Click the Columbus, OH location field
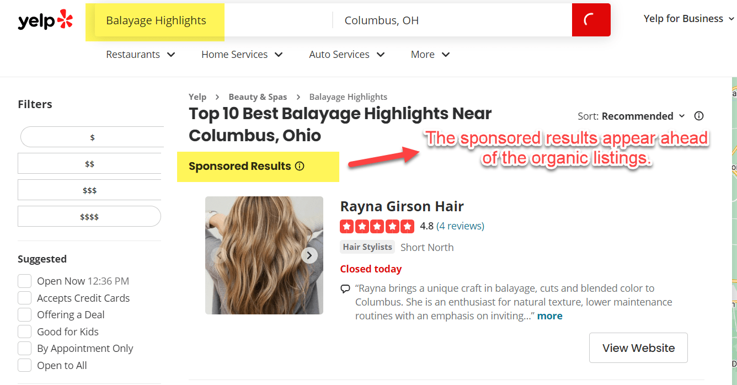 [x=452, y=20]
